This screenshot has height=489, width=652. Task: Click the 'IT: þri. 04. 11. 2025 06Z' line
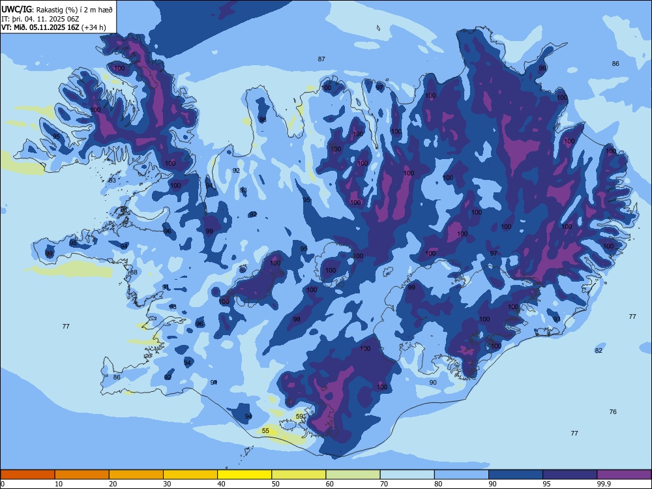click(40, 19)
